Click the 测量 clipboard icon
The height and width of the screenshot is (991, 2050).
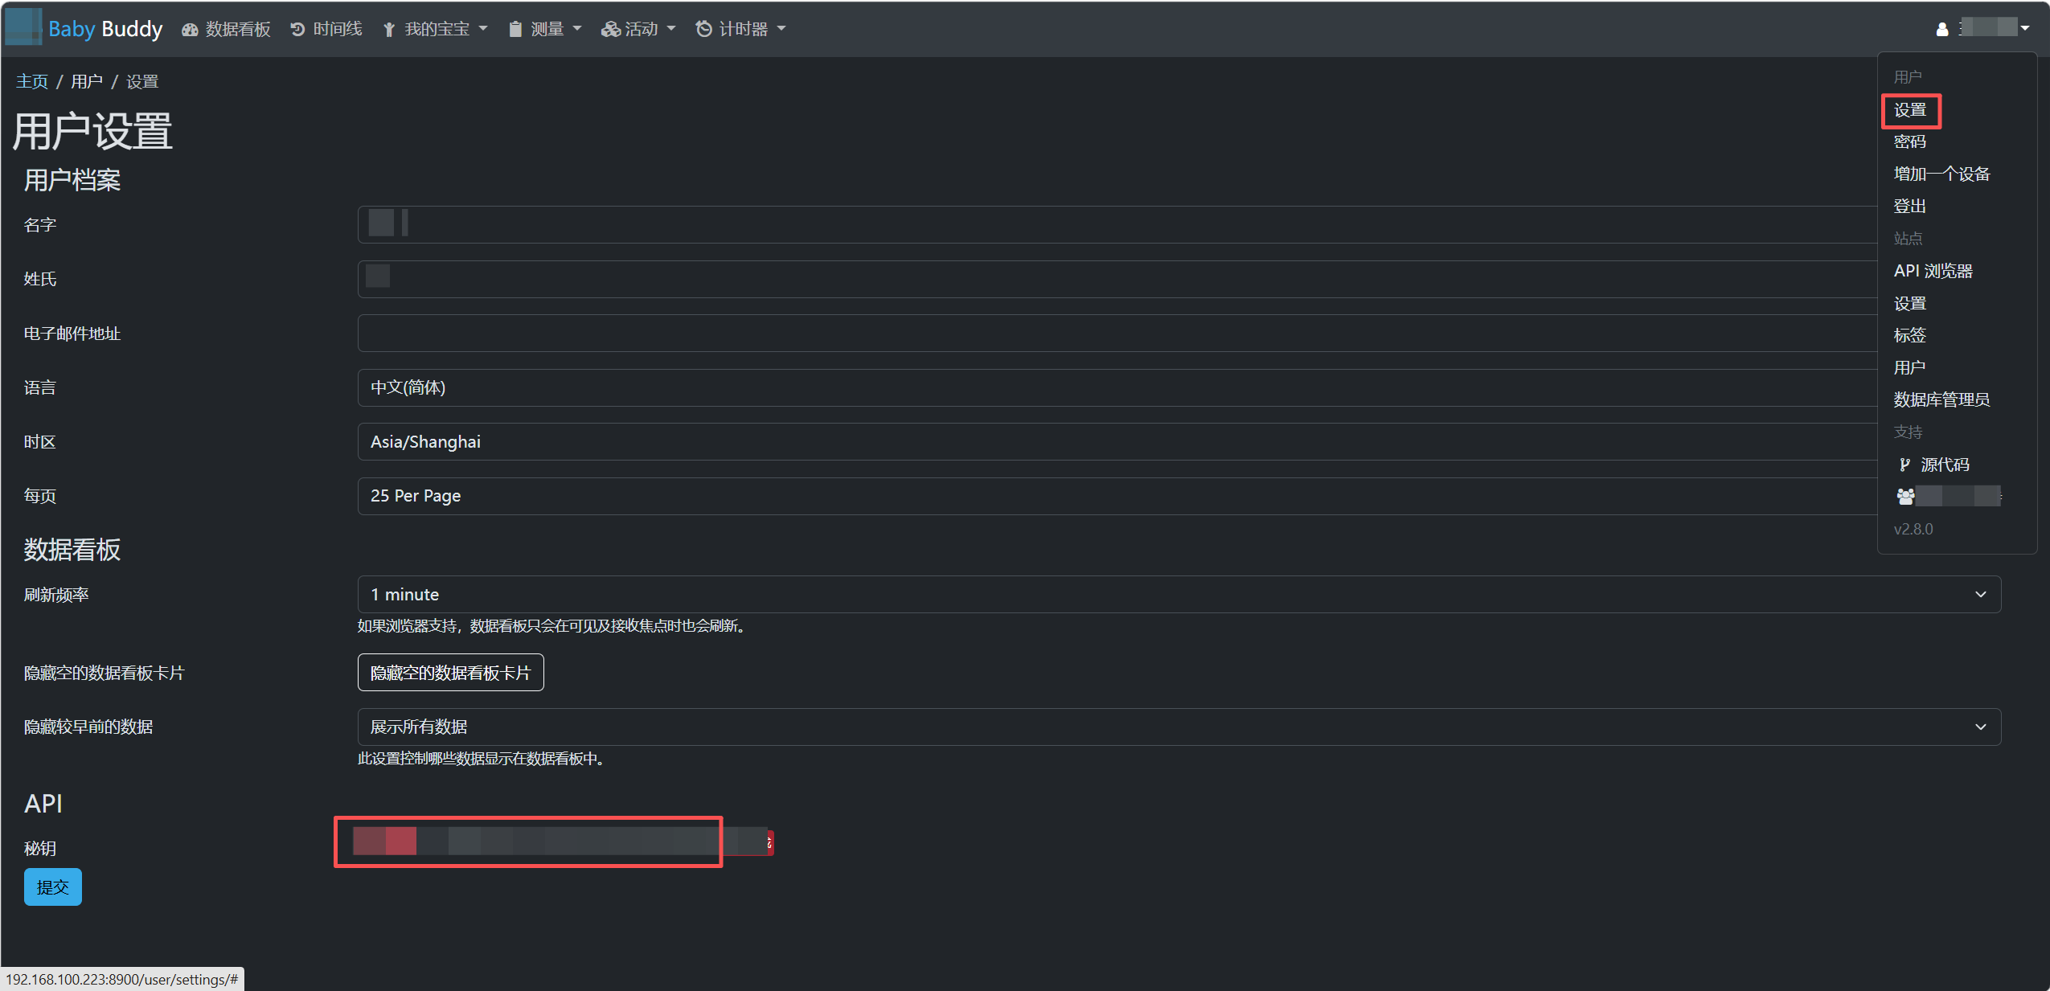pyautogui.click(x=515, y=30)
